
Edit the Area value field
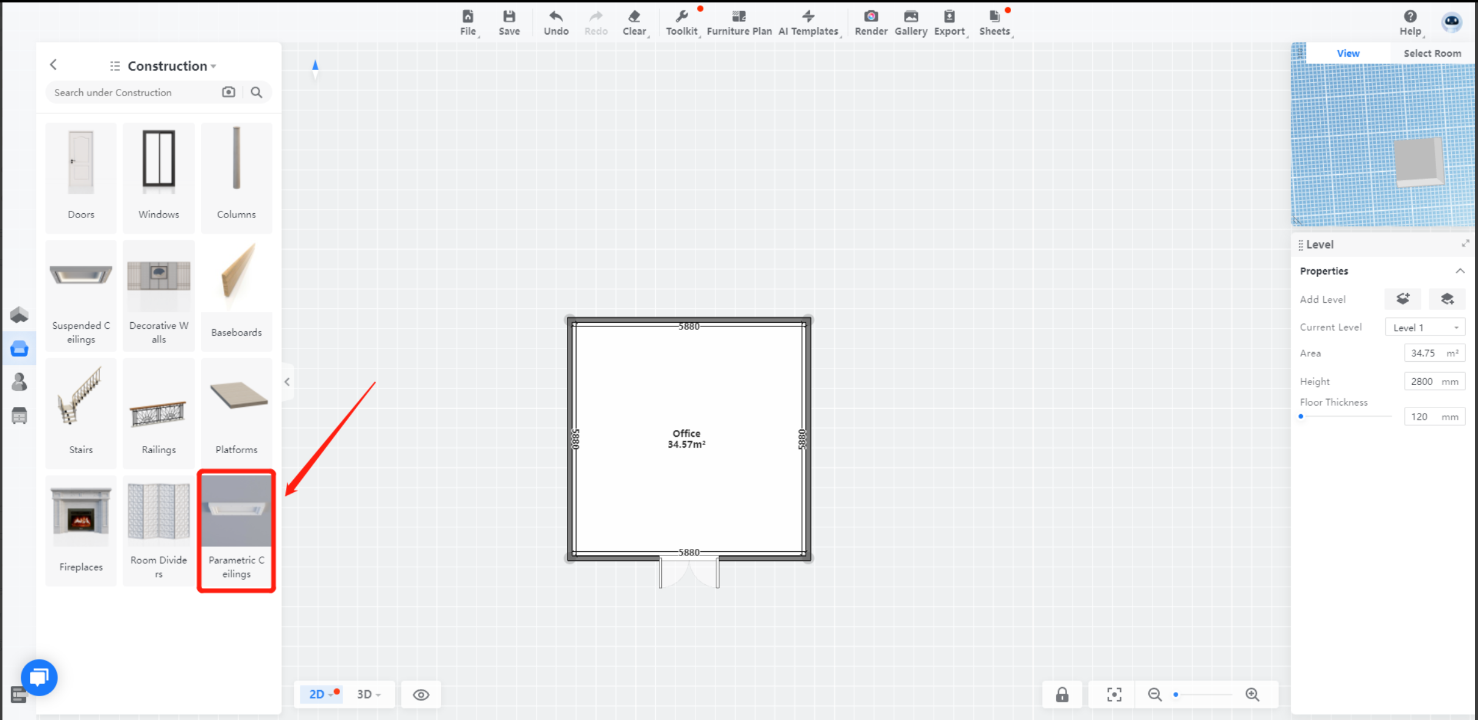click(x=1434, y=353)
